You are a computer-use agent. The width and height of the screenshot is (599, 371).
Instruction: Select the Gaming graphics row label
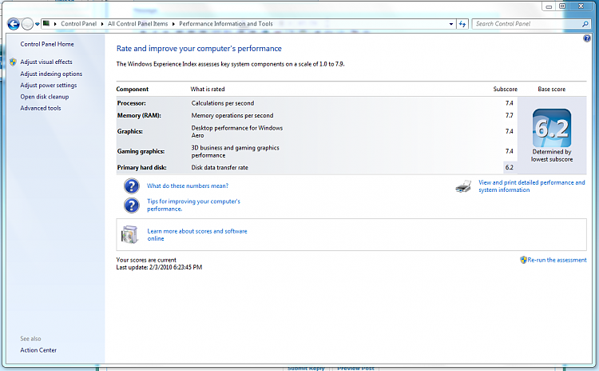(x=141, y=151)
